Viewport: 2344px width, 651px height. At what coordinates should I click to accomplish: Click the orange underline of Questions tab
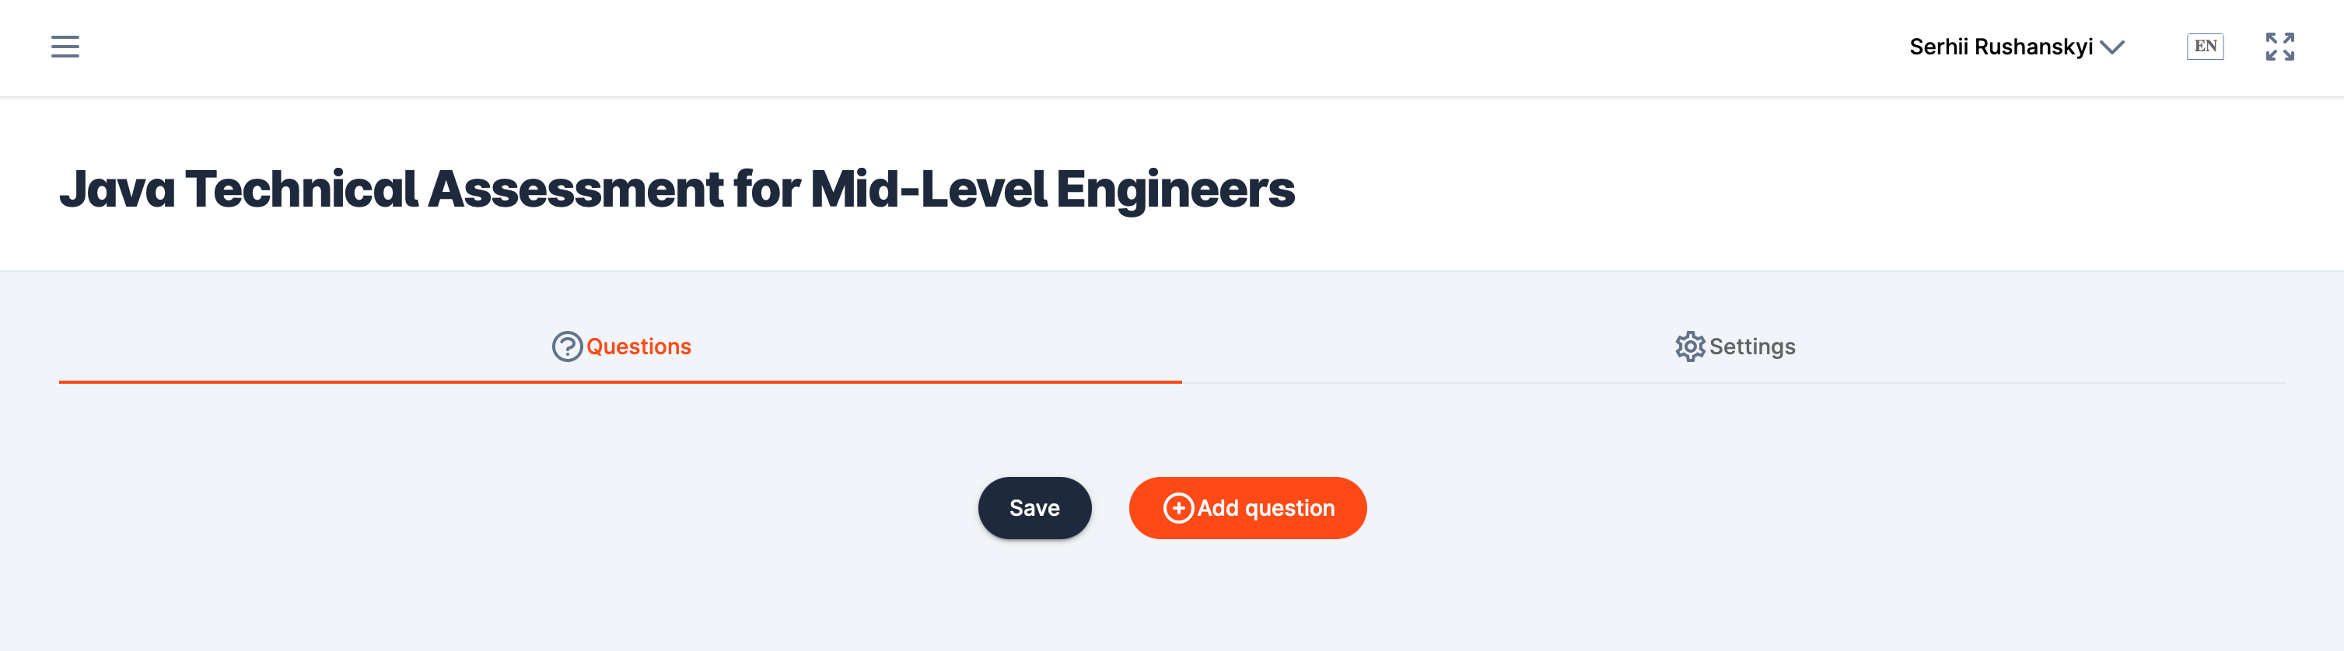tap(621, 382)
